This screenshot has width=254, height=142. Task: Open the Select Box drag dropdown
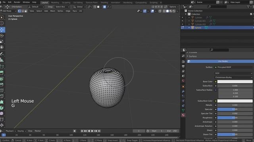coord(62,7)
